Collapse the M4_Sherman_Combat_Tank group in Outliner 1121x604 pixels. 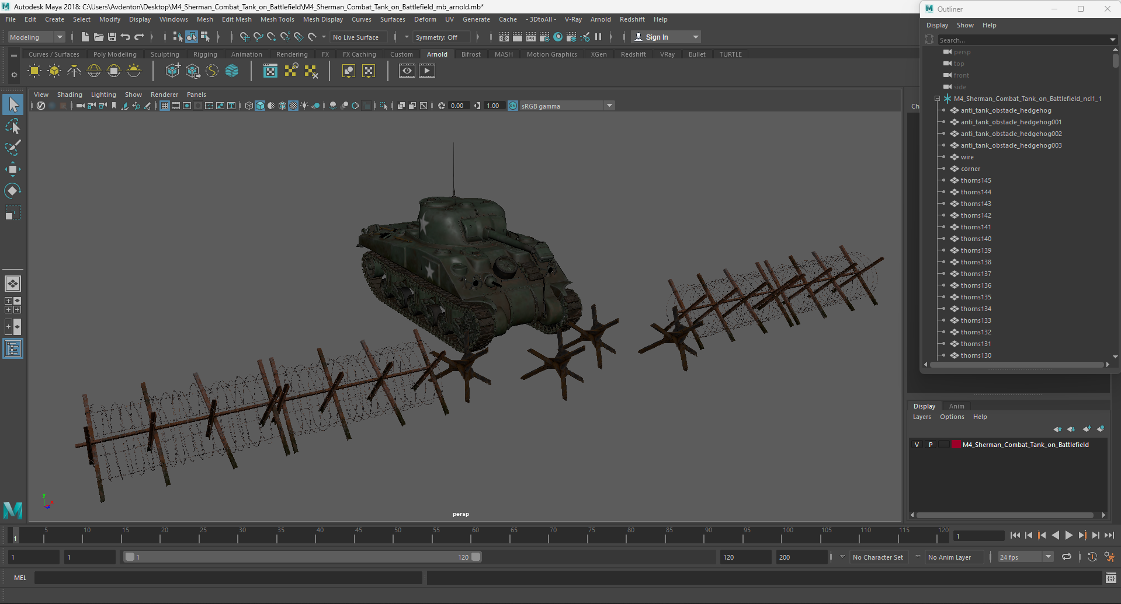[x=937, y=99]
